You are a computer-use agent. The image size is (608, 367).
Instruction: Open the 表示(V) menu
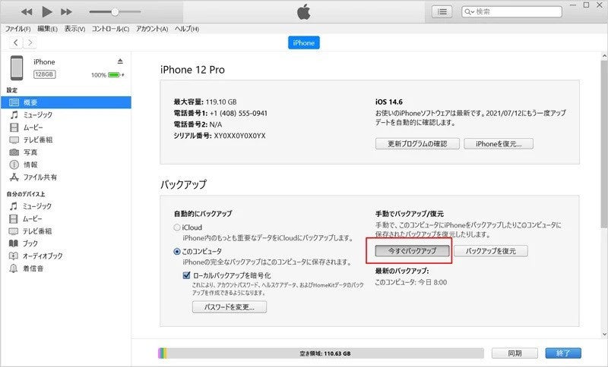click(x=74, y=29)
